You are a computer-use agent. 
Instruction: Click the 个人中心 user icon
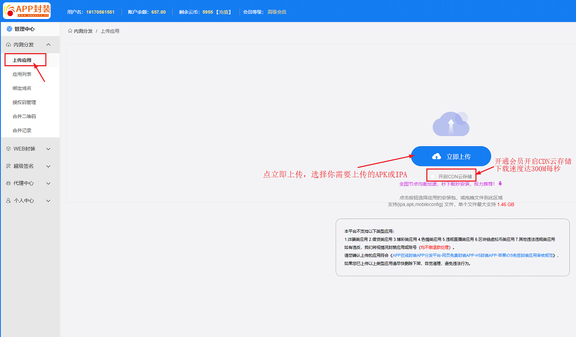point(9,200)
